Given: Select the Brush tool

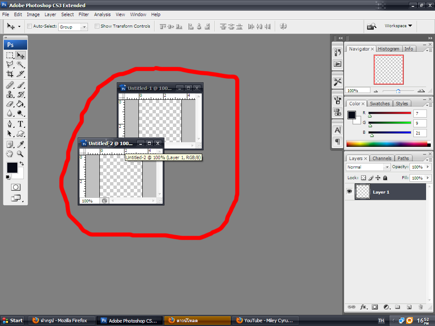Looking at the screenshot, I should pyautogui.click(x=20, y=85).
